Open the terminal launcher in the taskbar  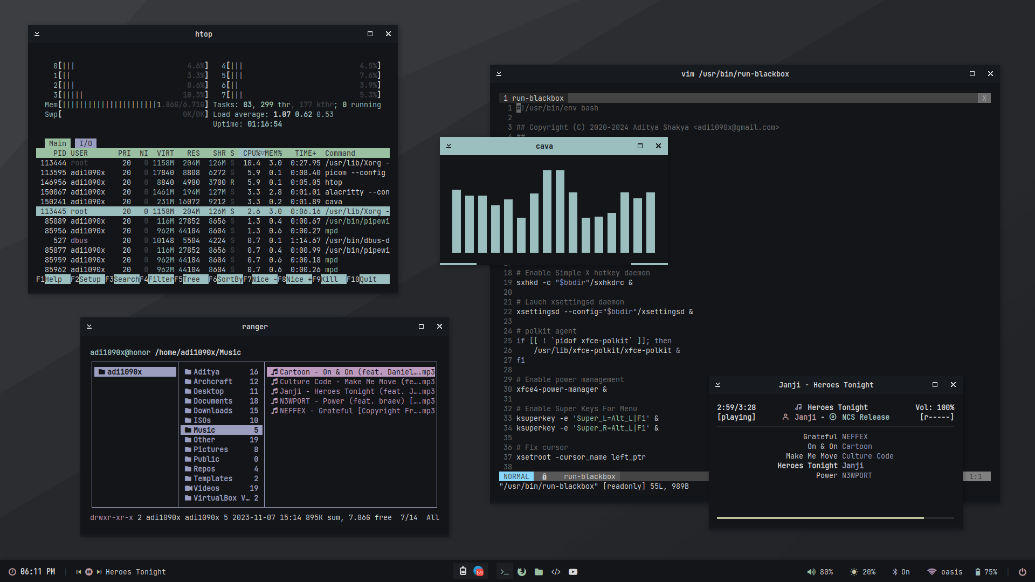pyautogui.click(x=504, y=572)
